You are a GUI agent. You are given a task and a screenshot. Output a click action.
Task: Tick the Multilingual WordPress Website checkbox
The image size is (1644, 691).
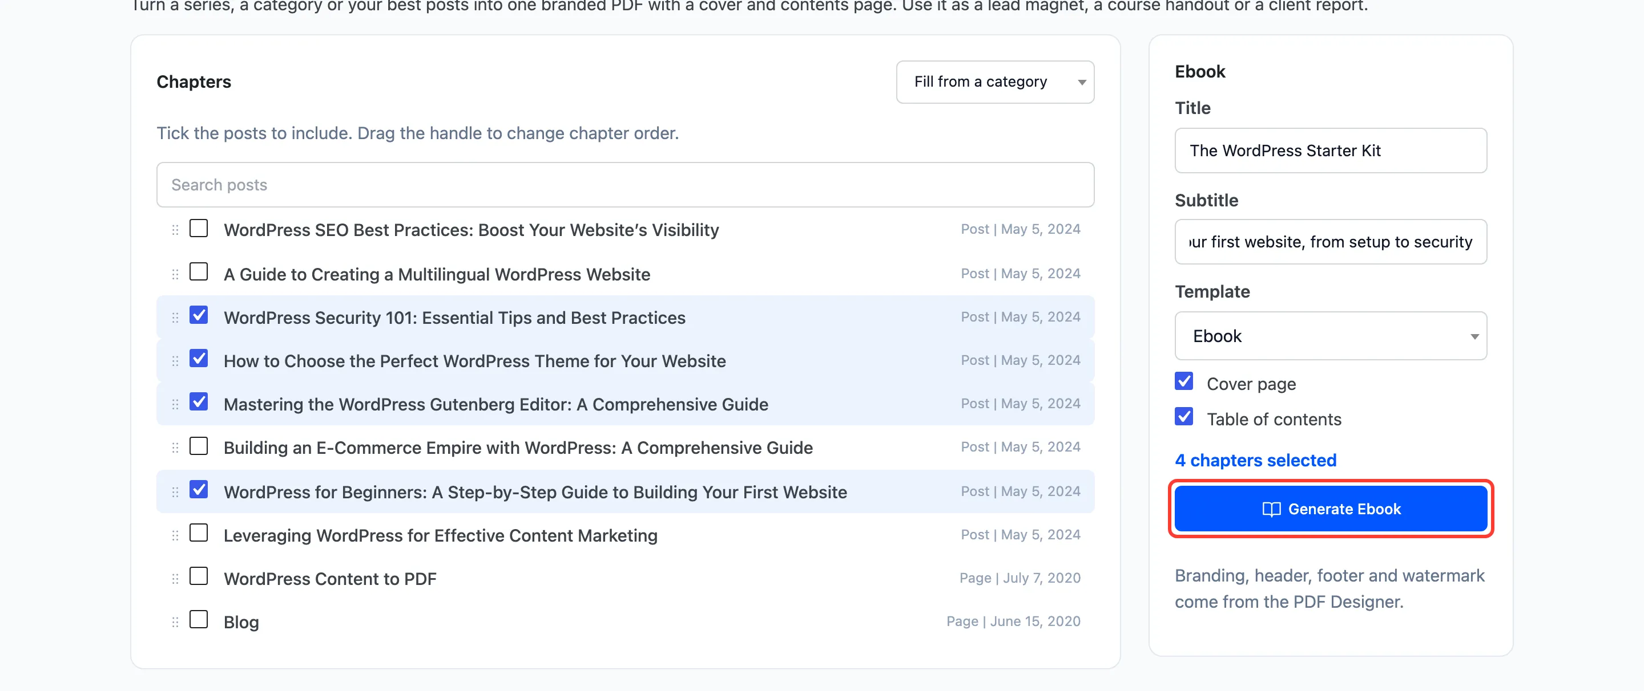coord(199,272)
